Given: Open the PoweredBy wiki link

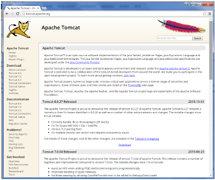Looking at the screenshot, I should click(135, 85).
